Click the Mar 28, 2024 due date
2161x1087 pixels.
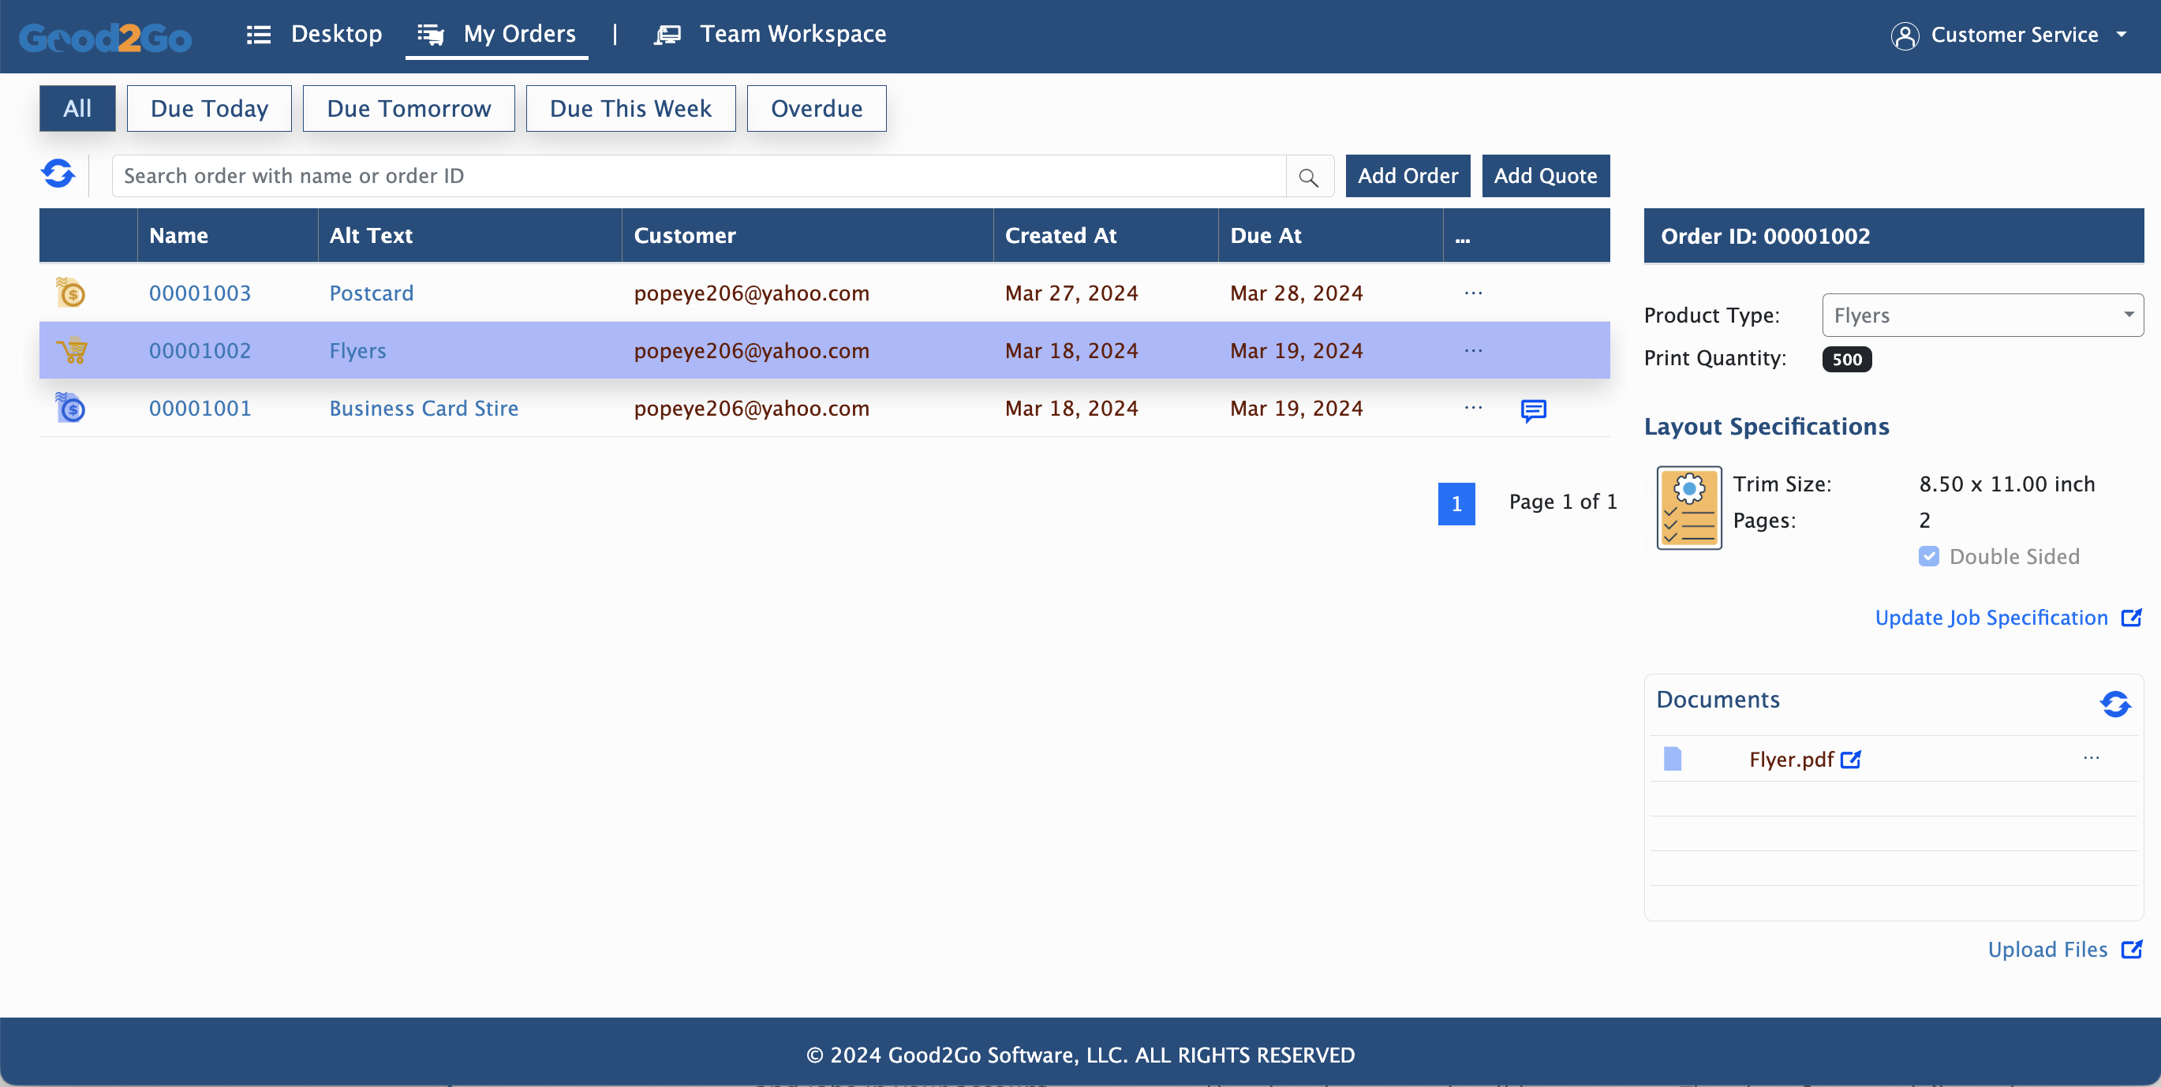[x=1296, y=293]
